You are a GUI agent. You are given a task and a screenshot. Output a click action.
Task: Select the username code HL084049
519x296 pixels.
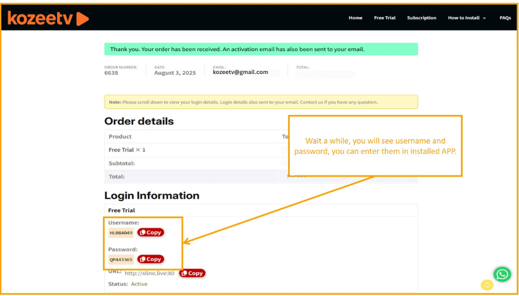click(x=121, y=233)
